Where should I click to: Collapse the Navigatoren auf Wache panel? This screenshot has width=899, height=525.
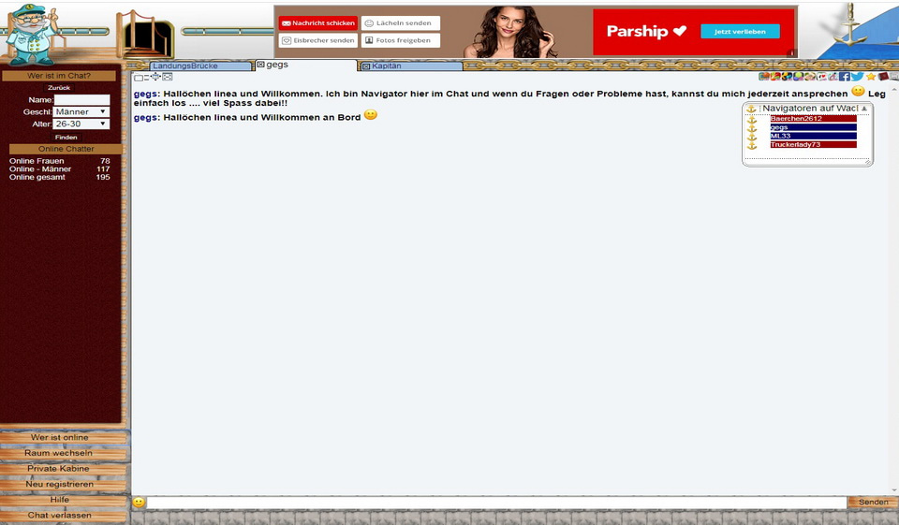(x=863, y=109)
